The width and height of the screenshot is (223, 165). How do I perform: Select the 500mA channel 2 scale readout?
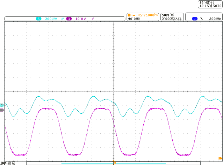[51, 18]
